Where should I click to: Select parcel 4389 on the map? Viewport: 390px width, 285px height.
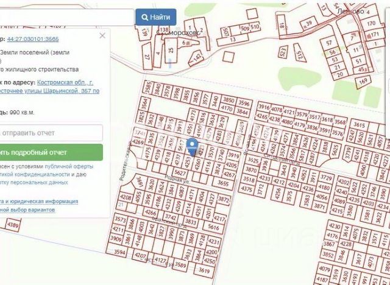[13, 225]
